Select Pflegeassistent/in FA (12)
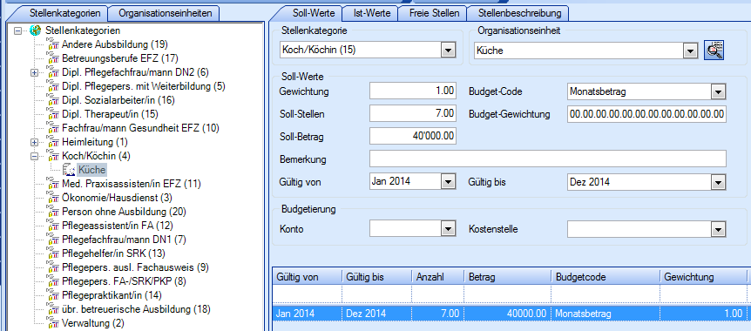751x331 pixels. [x=118, y=225]
